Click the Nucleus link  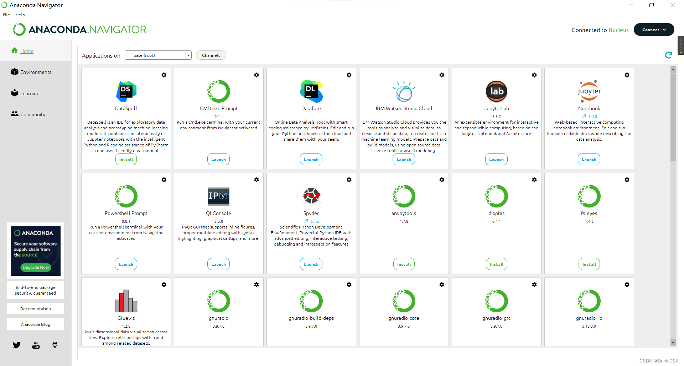(618, 30)
